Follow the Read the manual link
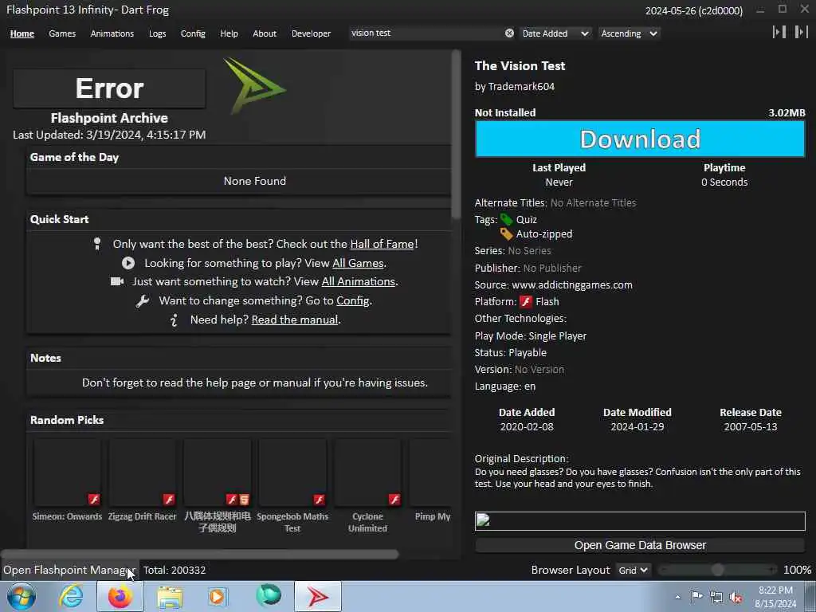This screenshot has width=816, height=612. pos(295,320)
